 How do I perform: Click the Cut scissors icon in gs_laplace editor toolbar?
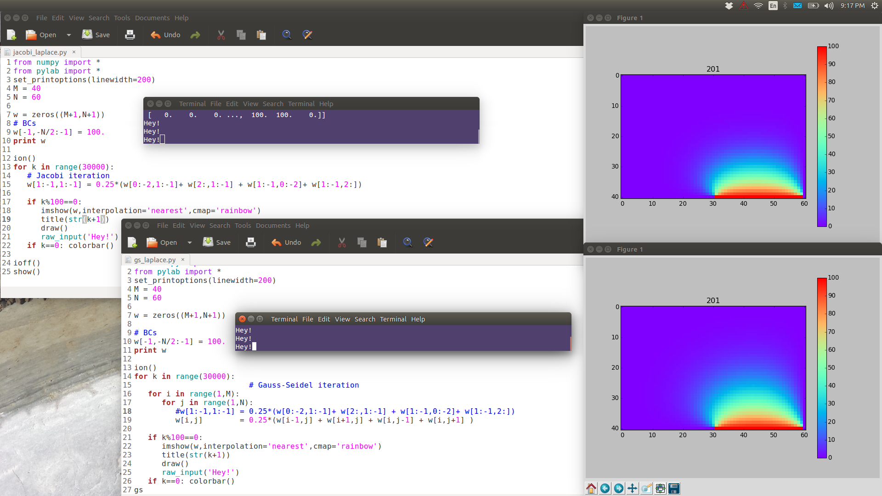(x=342, y=242)
